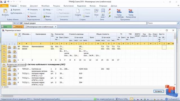
Task: Click the dialog horizontal scrollbar thumb
Action: click(6, 87)
